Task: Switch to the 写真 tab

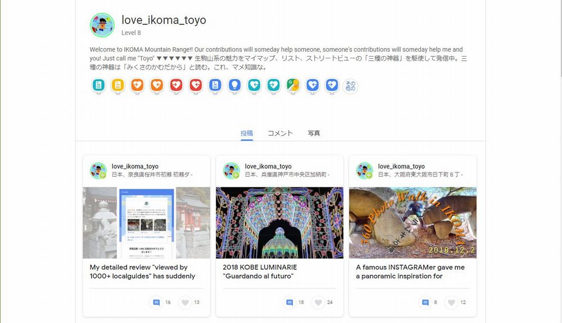Action: pyautogui.click(x=314, y=133)
